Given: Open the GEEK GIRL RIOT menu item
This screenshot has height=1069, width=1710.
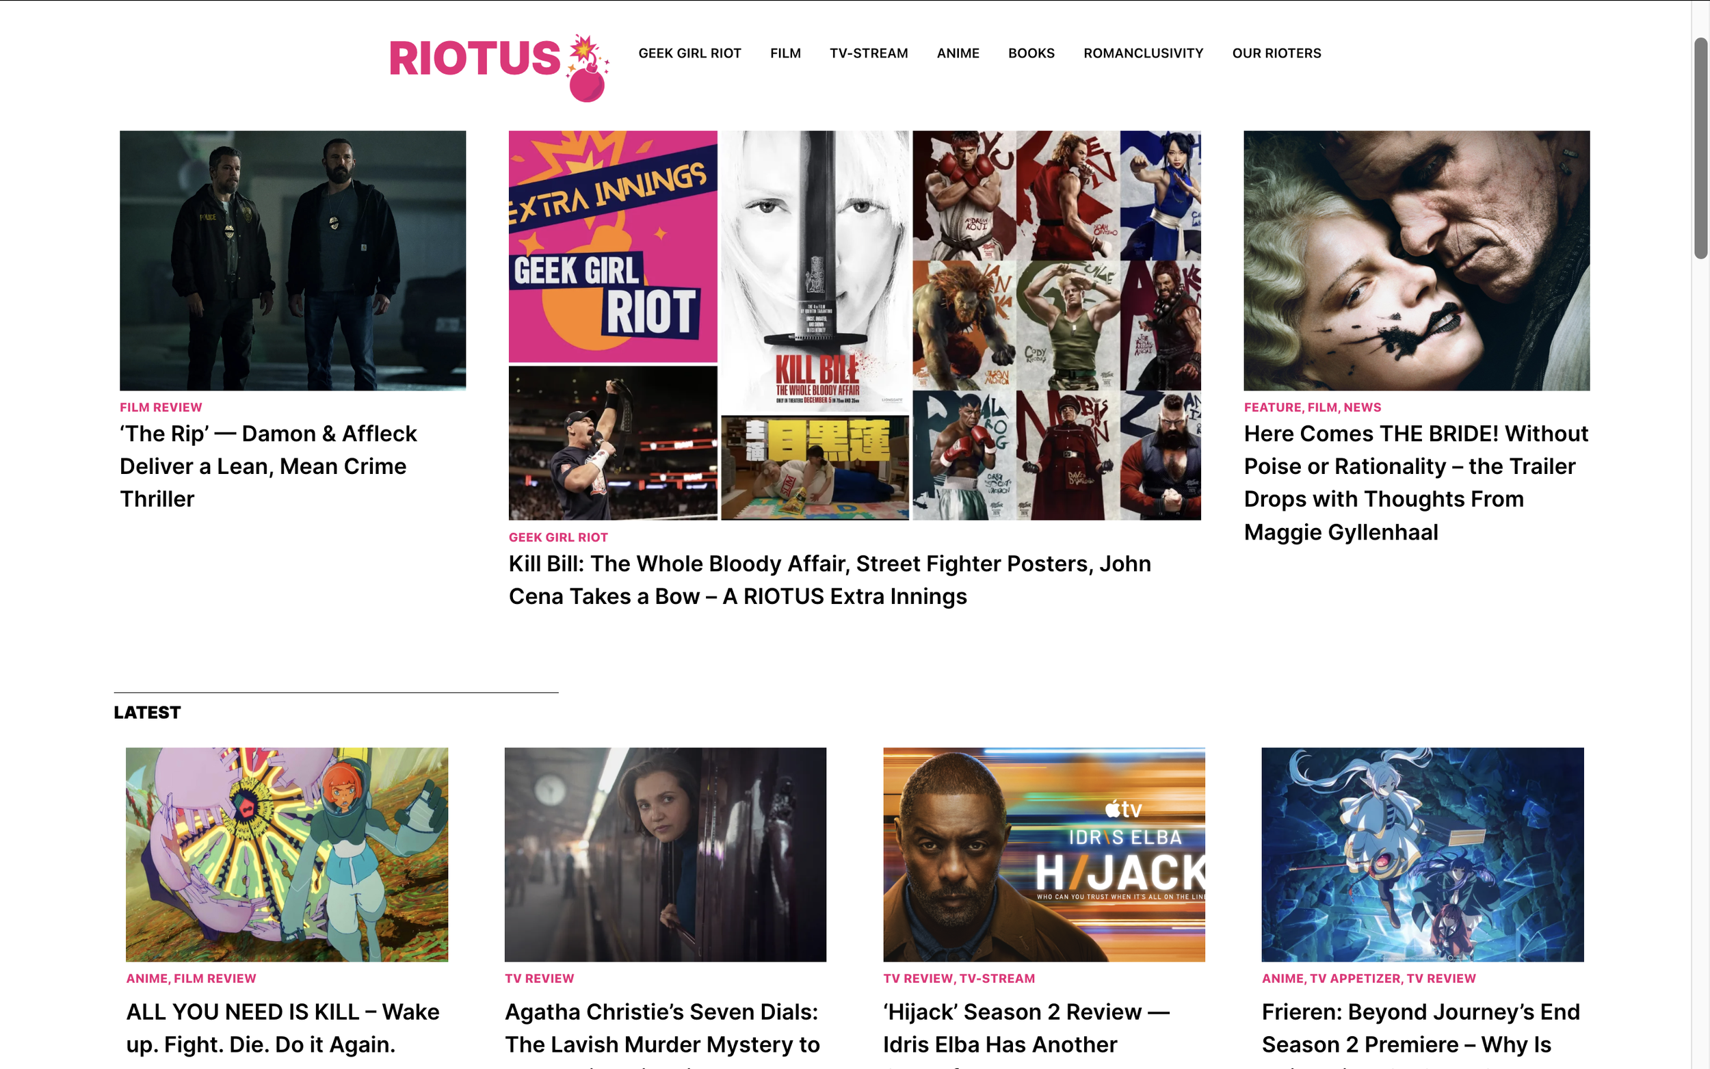Looking at the screenshot, I should click(x=689, y=53).
